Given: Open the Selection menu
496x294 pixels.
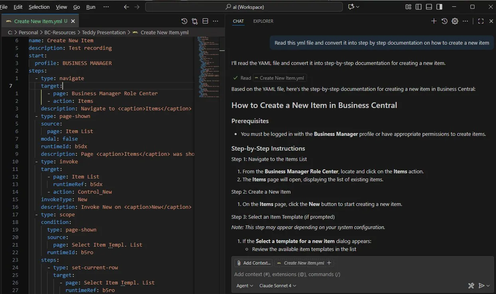Looking at the screenshot, I should pyautogui.click(x=39, y=7).
